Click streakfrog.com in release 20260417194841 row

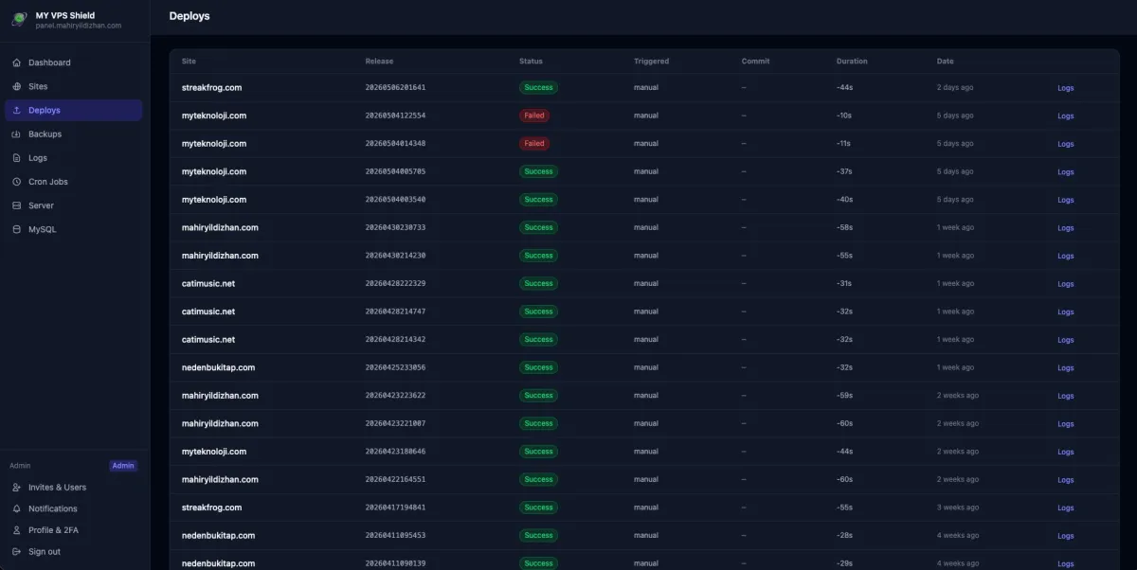coord(211,508)
